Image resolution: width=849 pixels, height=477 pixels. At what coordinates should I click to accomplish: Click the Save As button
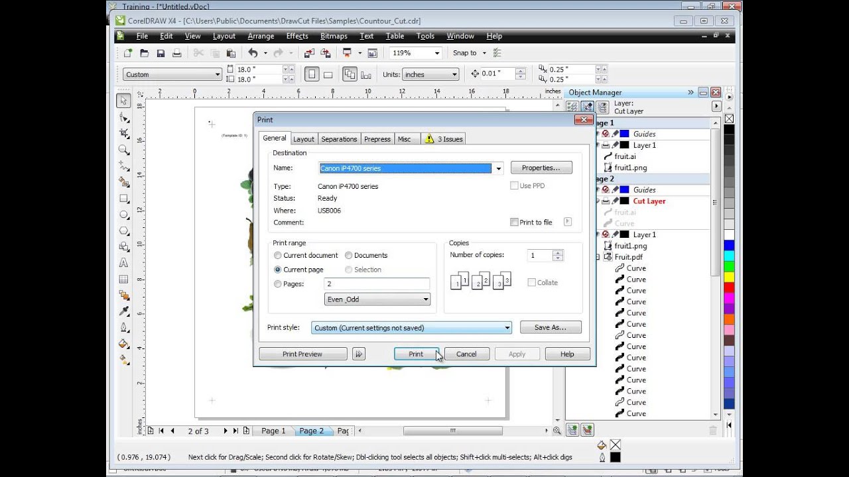pyautogui.click(x=551, y=327)
